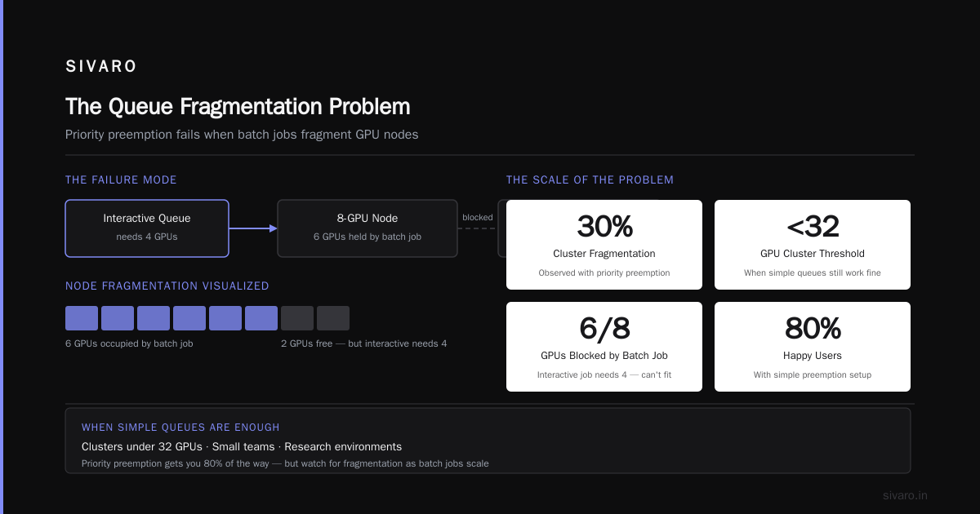This screenshot has width=980, height=514.
Task: Click the caption "6 GPUs occupied by batch job"
Action: [129, 343]
